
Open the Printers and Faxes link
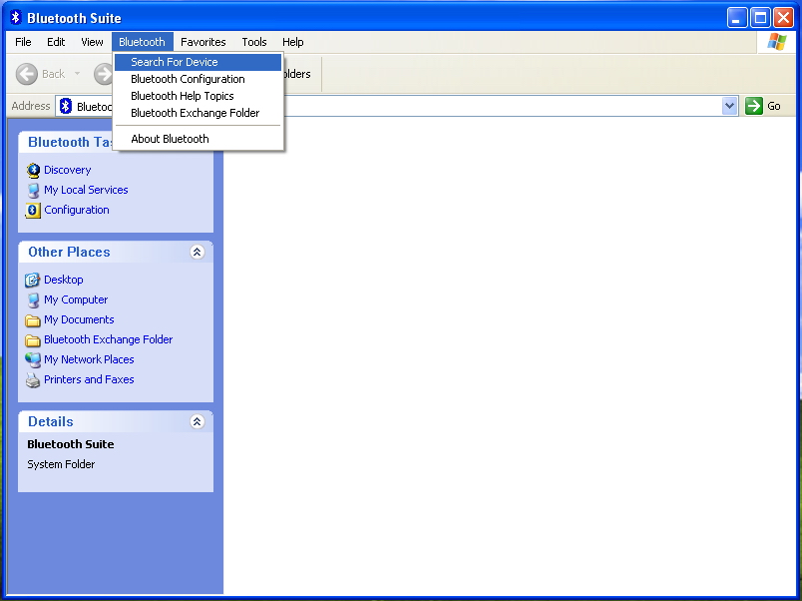coord(89,379)
